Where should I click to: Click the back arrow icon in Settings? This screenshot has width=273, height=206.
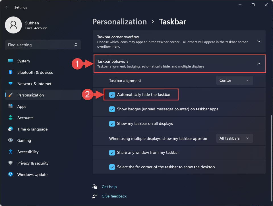7,7
